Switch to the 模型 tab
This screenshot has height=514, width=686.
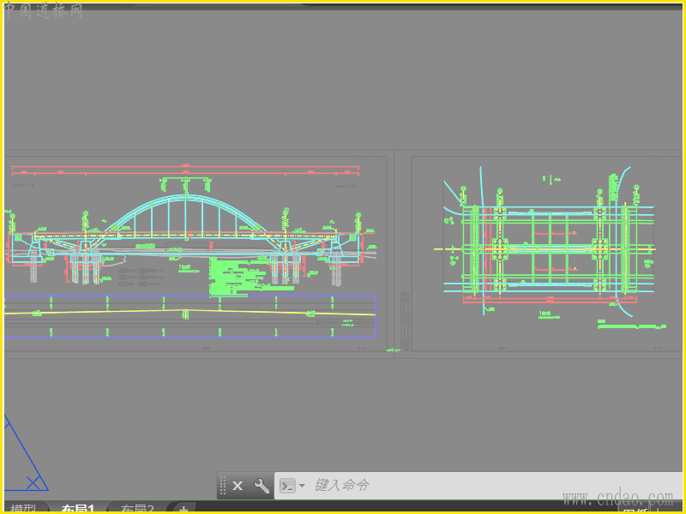[x=23, y=509]
